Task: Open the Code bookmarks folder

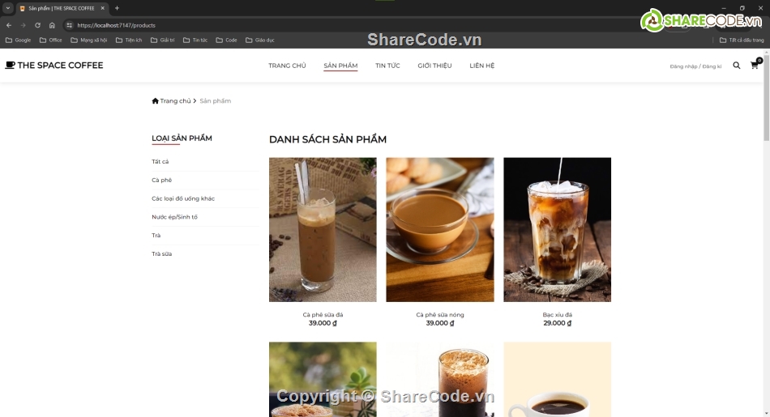Action: pos(226,40)
